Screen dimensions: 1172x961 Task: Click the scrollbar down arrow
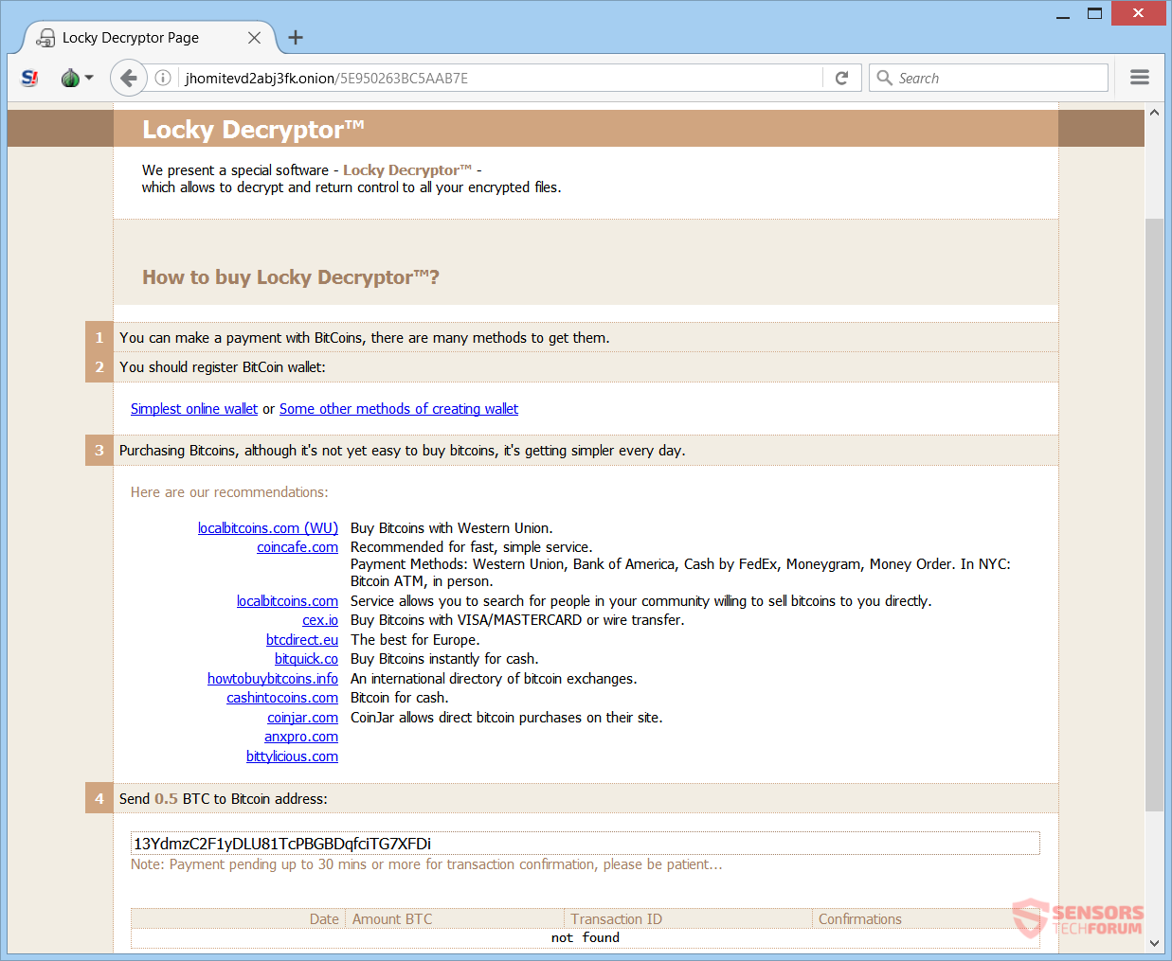[x=1154, y=943]
